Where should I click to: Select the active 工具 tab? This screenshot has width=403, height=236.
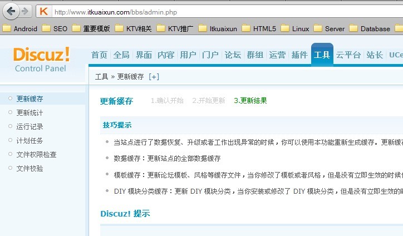pos(322,55)
